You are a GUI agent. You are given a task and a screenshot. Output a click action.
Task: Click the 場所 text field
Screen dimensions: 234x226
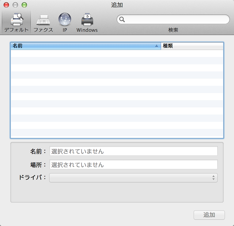[x=133, y=164]
